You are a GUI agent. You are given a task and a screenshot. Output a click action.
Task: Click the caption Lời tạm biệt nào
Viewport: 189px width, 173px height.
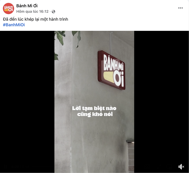point(94,108)
